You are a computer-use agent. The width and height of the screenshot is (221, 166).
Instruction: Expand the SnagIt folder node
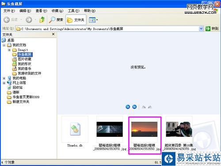tap(9, 50)
